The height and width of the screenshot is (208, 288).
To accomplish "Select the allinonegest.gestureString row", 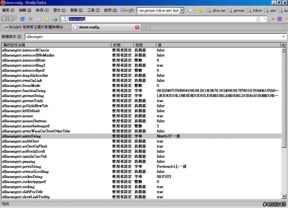I will click(x=141, y=96).
